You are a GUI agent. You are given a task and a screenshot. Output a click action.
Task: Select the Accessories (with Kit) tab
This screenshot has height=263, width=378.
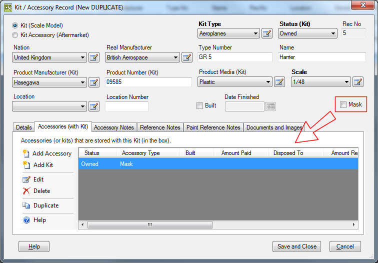click(x=63, y=126)
